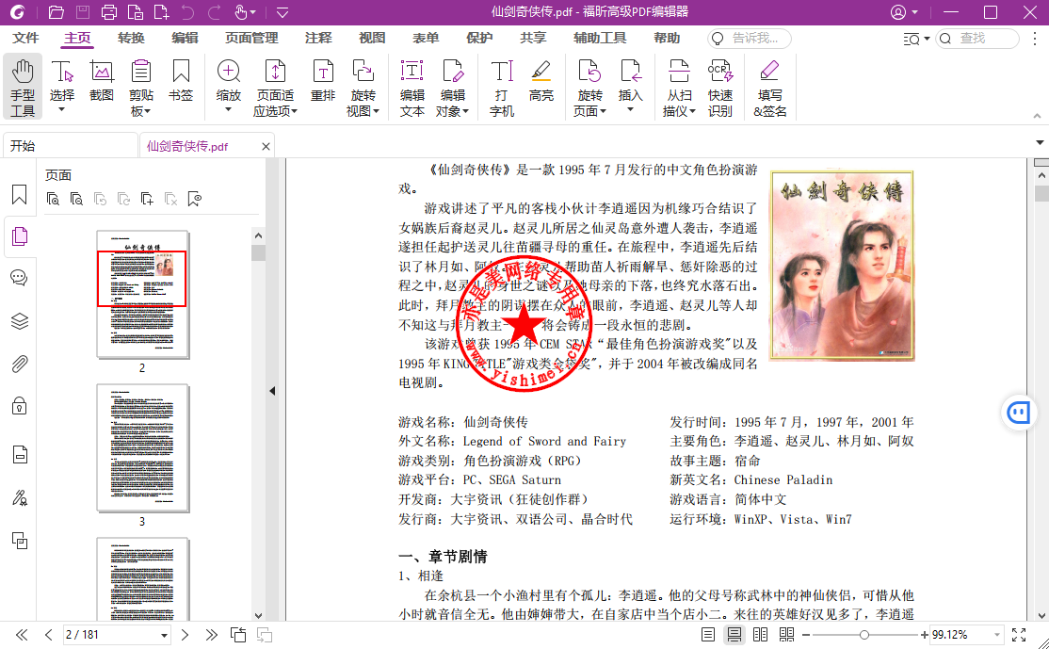Open the customize quick access toolbar menu
Image resolution: width=1049 pixels, height=649 pixels.
(282, 12)
